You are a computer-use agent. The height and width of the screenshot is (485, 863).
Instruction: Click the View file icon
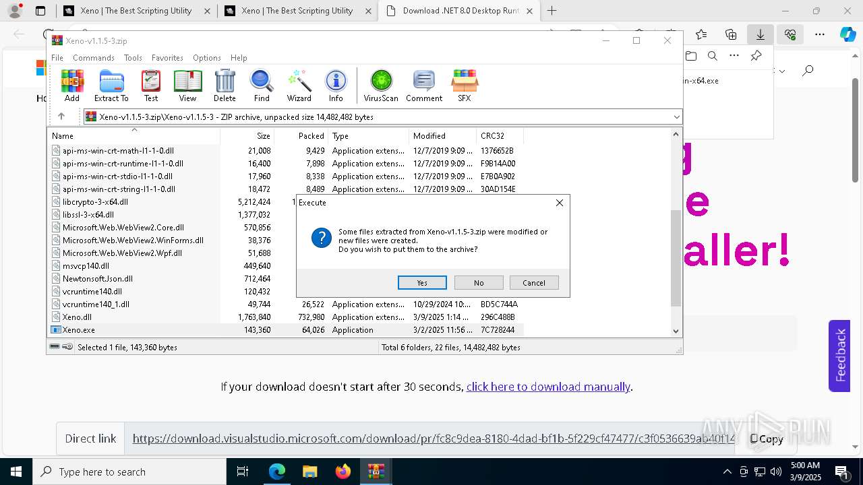pos(187,86)
